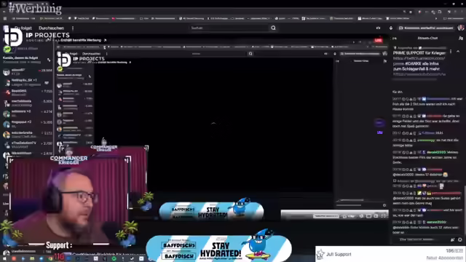Open the browser apps grid icon
The width and height of the screenshot is (466, 262).
pyautogui.click(x=5, y=18)
